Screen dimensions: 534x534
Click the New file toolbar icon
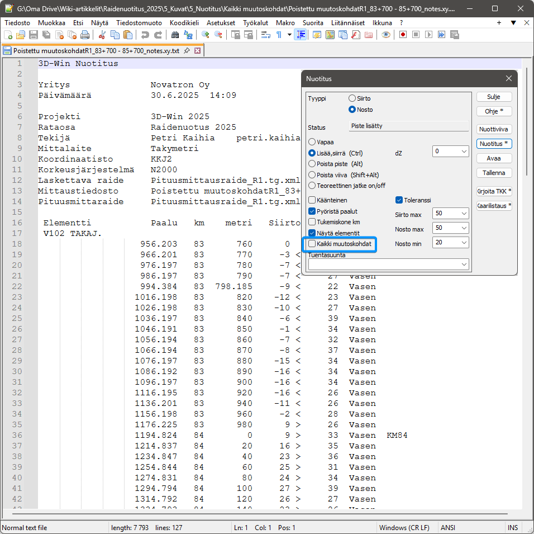coord(8,35)
